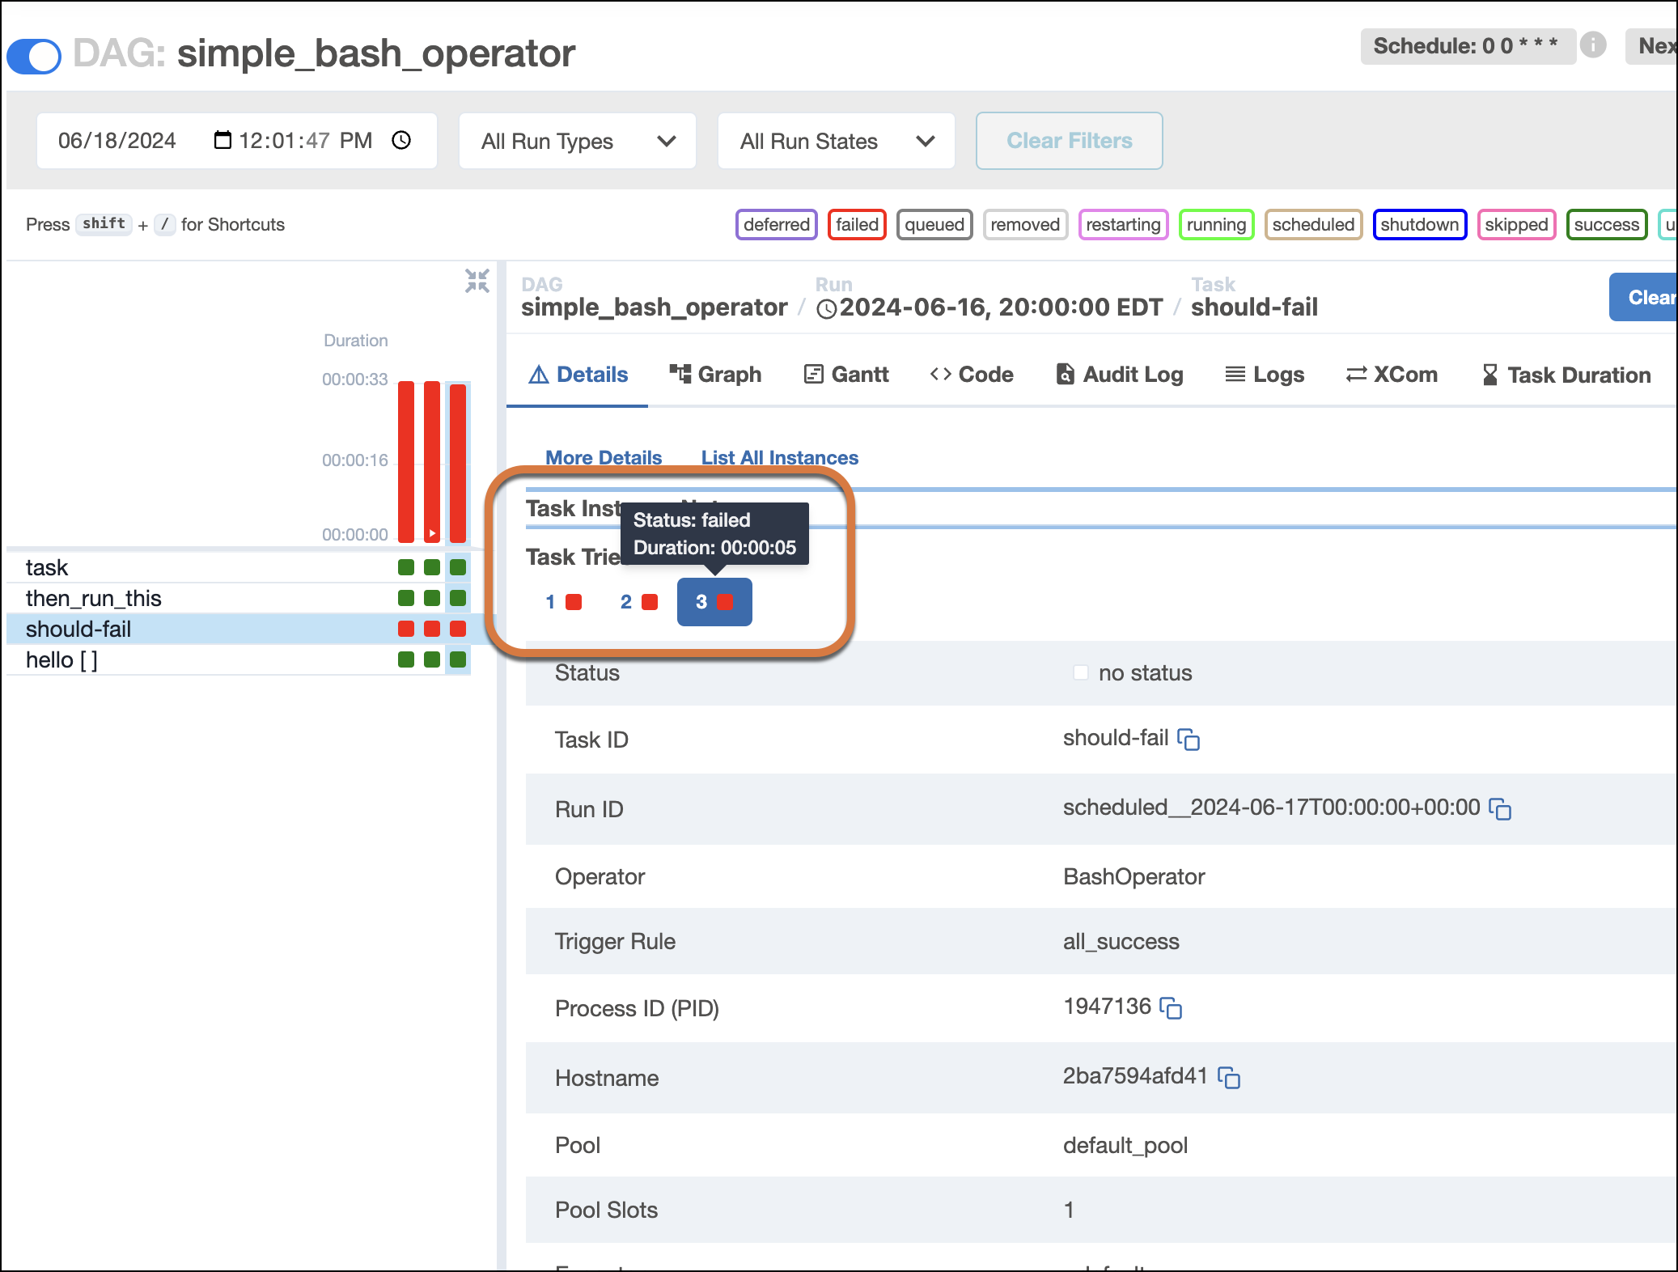Toggle the failed state filter chip
Screen dimensions: 1678x1272
(857, 225)
